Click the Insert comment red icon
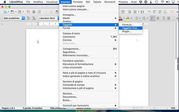 pyautogui.click(x=172, y=12)
